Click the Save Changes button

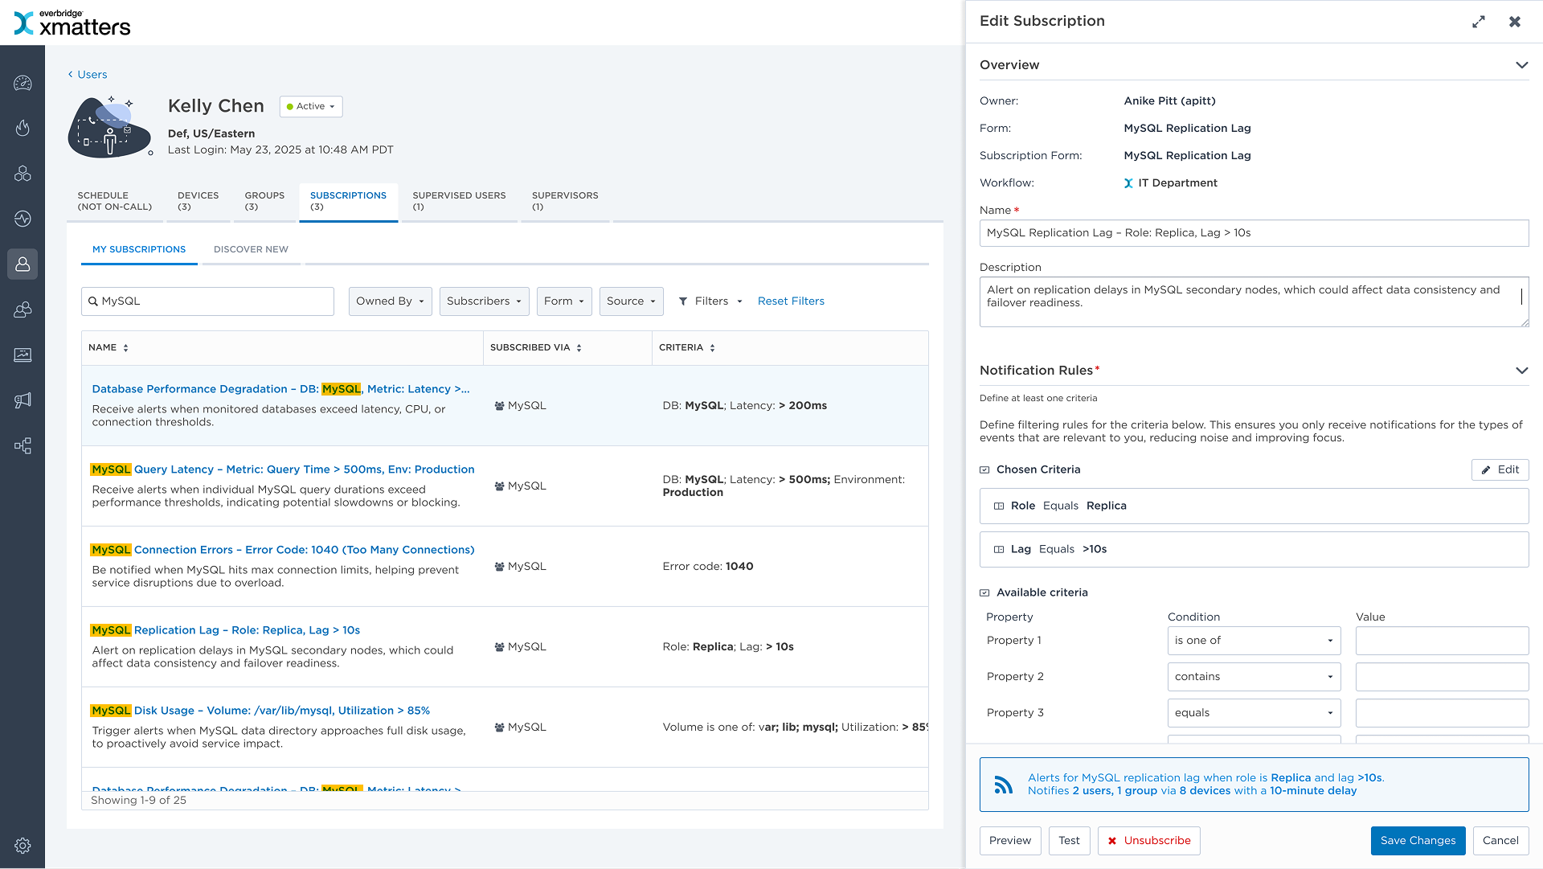[x=1418, y=841]
